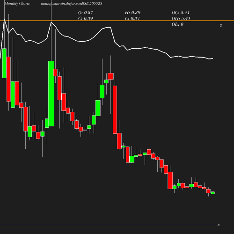Click the tallest green candle in the chart

[51, 94]
